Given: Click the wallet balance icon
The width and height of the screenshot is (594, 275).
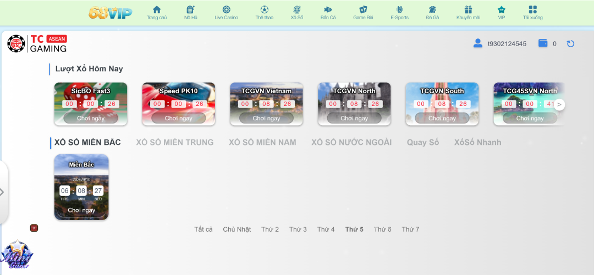Looking at the screenshot, I should tap(543, 43).
